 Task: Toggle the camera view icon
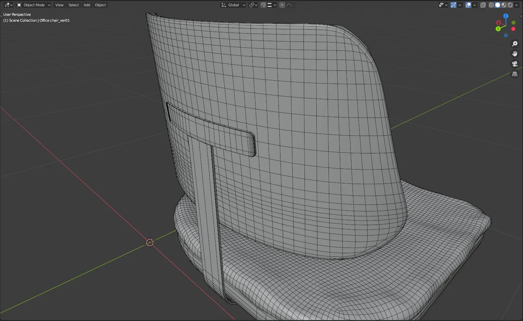[515, 64]
